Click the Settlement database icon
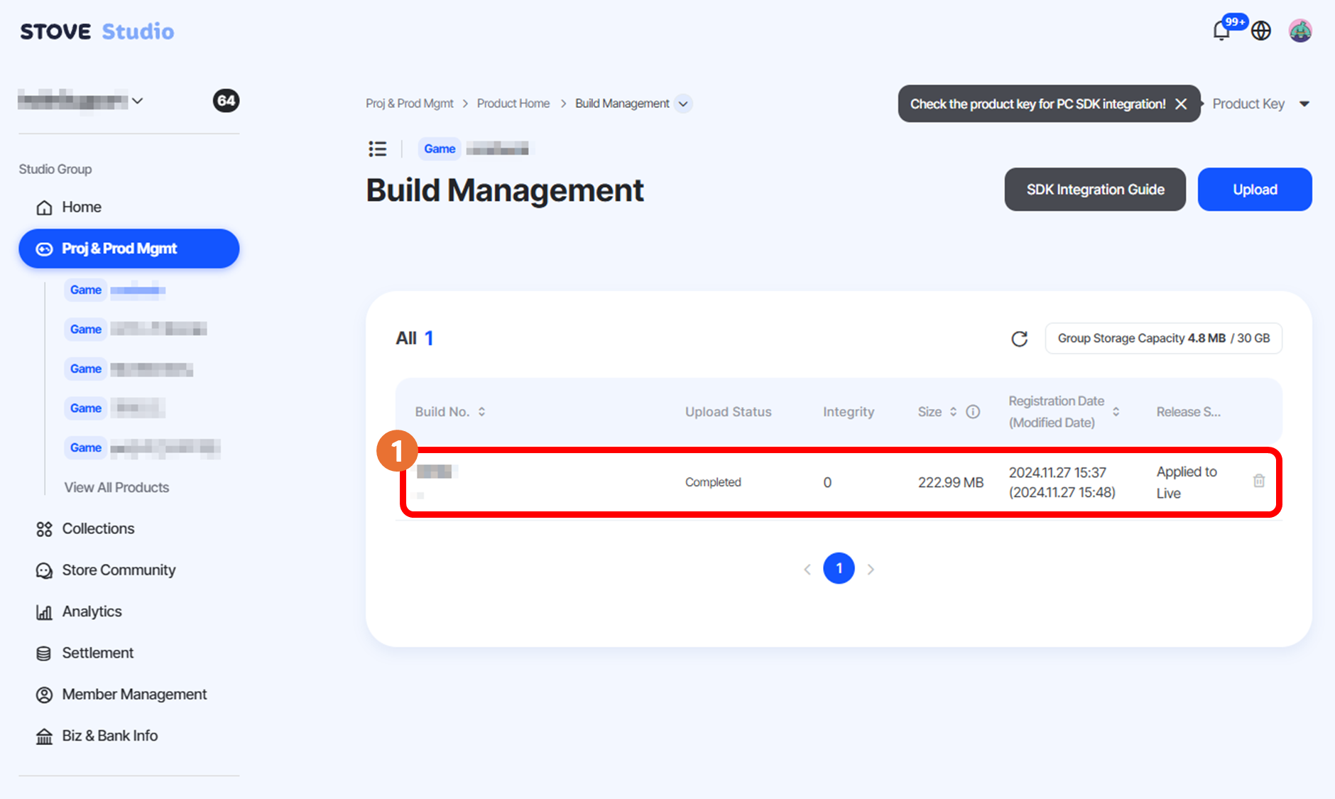Image resolution: width=1335 pixels, height=799 pixels. click(44, 653)
